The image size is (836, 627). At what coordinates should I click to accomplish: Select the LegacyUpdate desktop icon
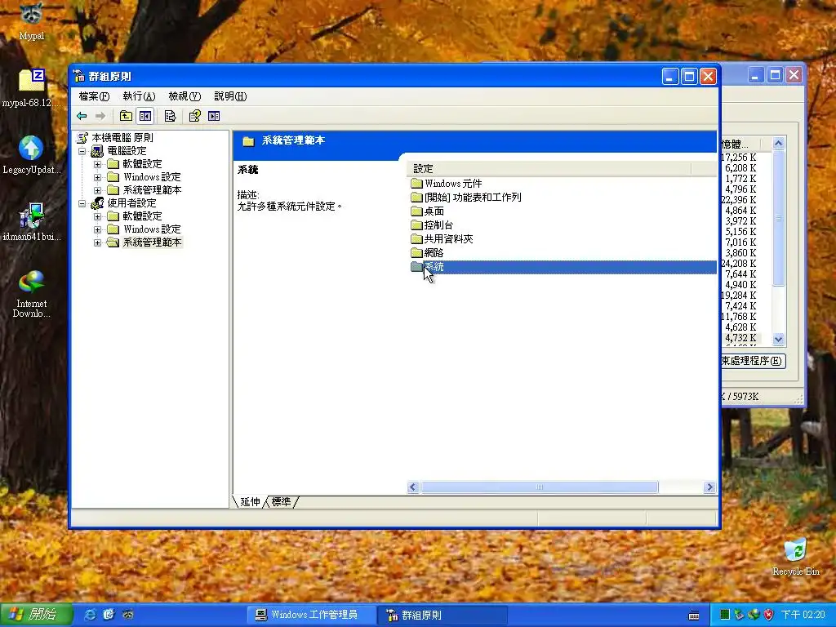click(x=32, y=155)
